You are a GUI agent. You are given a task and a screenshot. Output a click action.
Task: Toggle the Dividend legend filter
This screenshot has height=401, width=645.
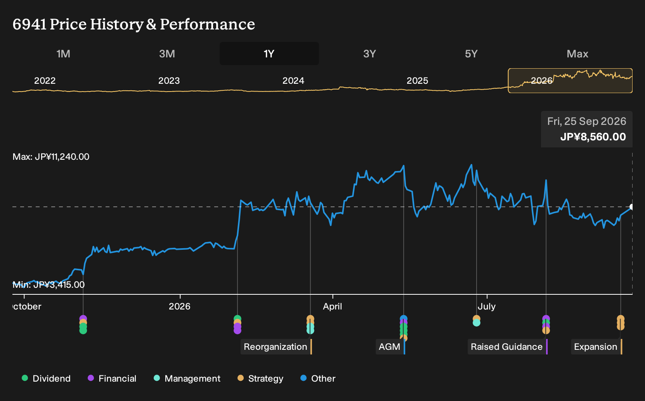click(x=46, y=379)
